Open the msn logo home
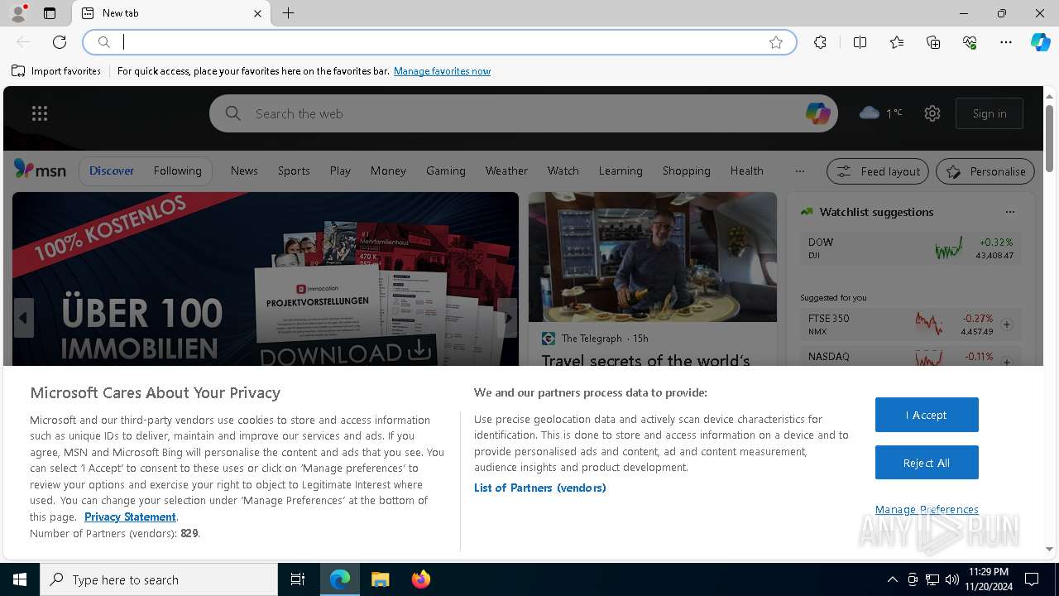This screenshot has width=1059, height=596. click(40, 170)
